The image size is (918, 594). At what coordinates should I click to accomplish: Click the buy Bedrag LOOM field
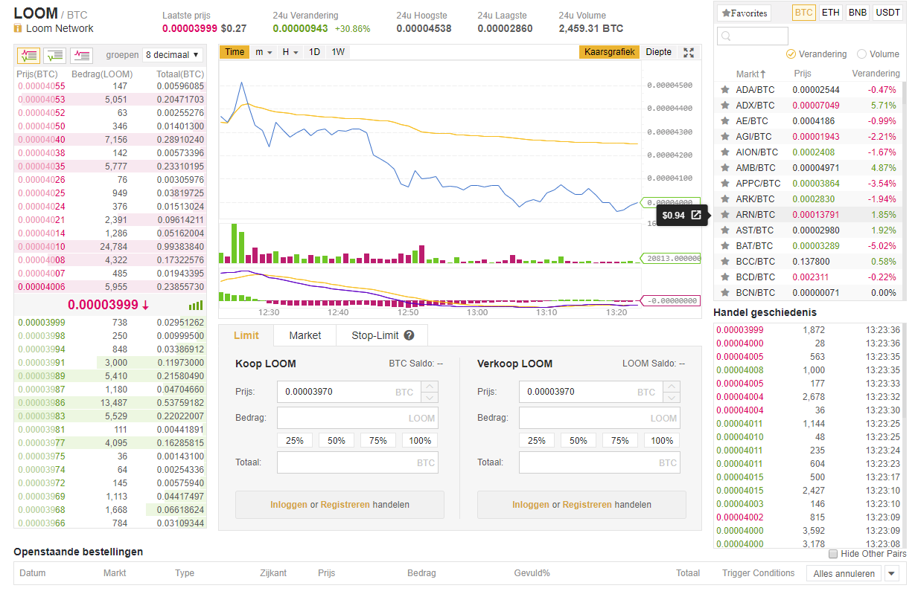[x=357, y=418]
